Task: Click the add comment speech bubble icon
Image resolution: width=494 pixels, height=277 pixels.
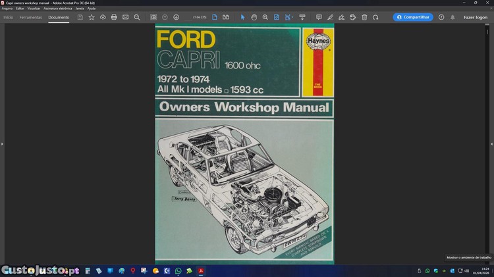Action: click(319, 17)
